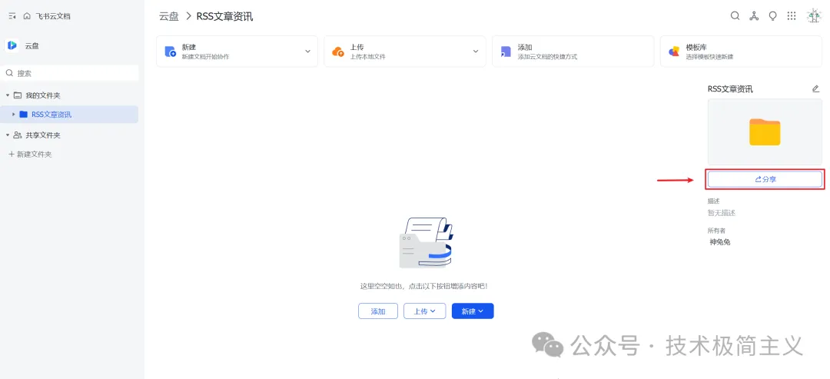Collapse the sidebar with the top-left toggle icon

pyautogui.click(x=12, y=16)
